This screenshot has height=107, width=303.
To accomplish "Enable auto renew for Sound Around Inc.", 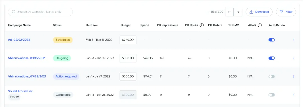I will pyautogui.click(x=272, y=95).
